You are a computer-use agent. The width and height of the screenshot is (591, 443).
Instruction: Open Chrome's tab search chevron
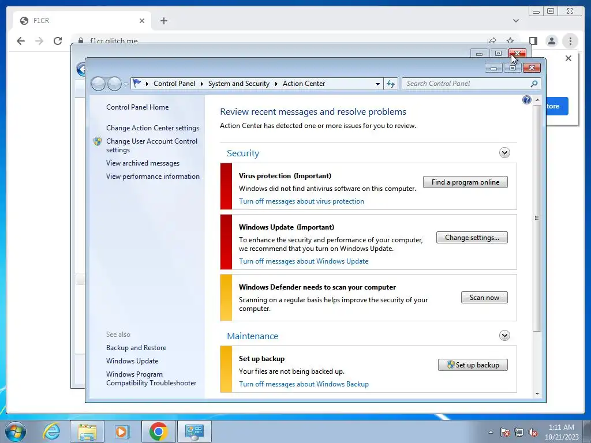516,21
